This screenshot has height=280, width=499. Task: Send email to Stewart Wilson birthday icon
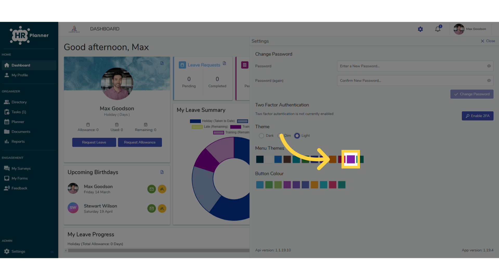(x=152, y=208)
